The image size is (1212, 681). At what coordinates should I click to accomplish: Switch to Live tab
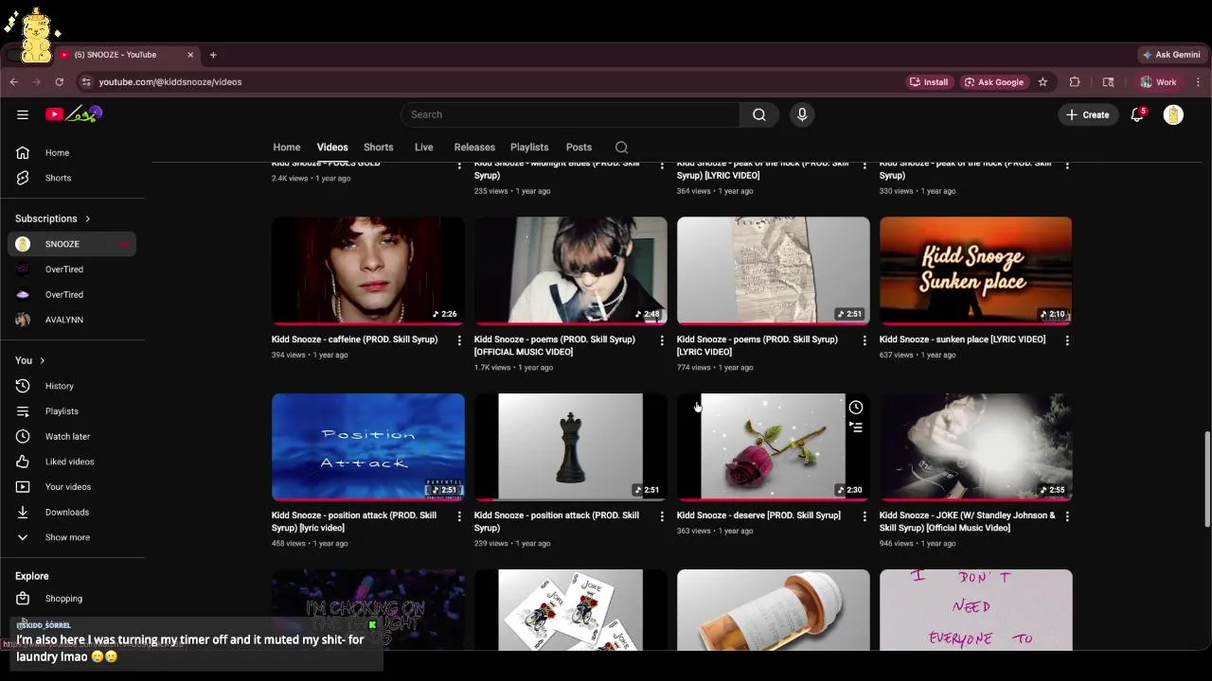coord(423,148)
